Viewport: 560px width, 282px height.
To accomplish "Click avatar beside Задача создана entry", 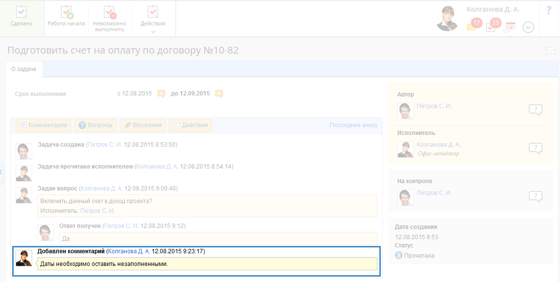I will (x=24, y=151).
